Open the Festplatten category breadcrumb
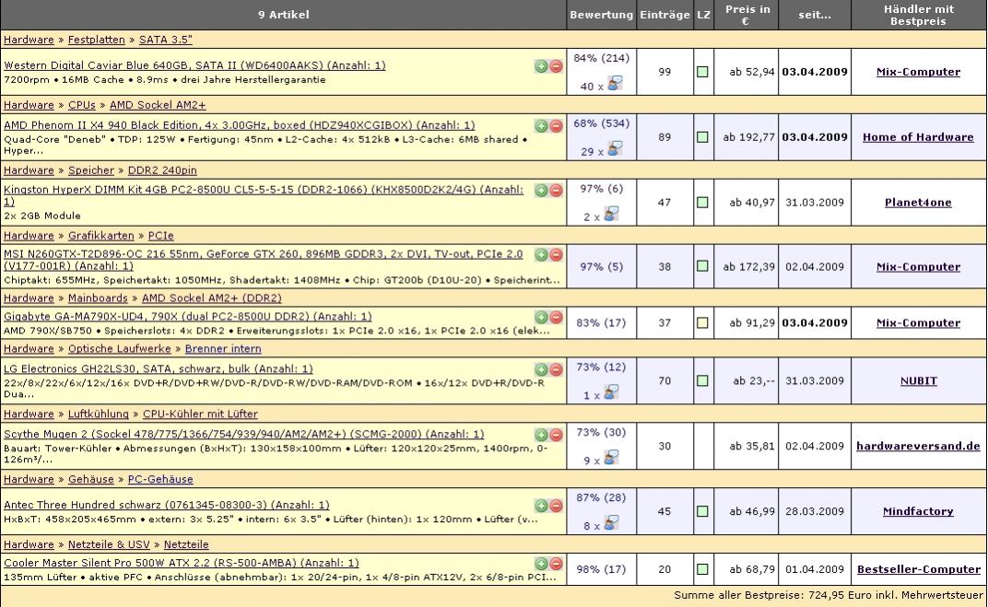Image resolution: width=988 pixels, height=607 pixels. point(97,40)
